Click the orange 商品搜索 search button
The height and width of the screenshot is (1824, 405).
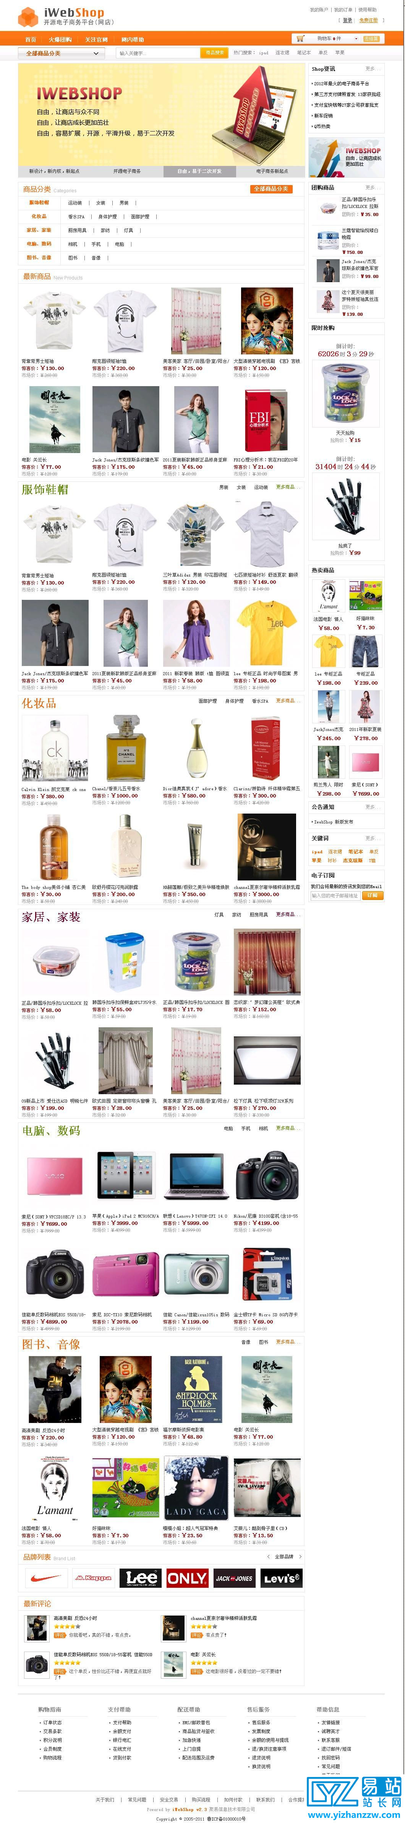point(215,53)
